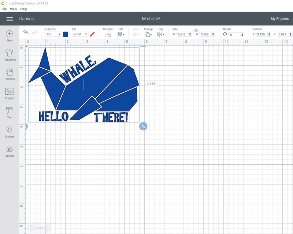Click the zoom in plus button
This screenshot has width=293, height=234.
pos(47,228)
